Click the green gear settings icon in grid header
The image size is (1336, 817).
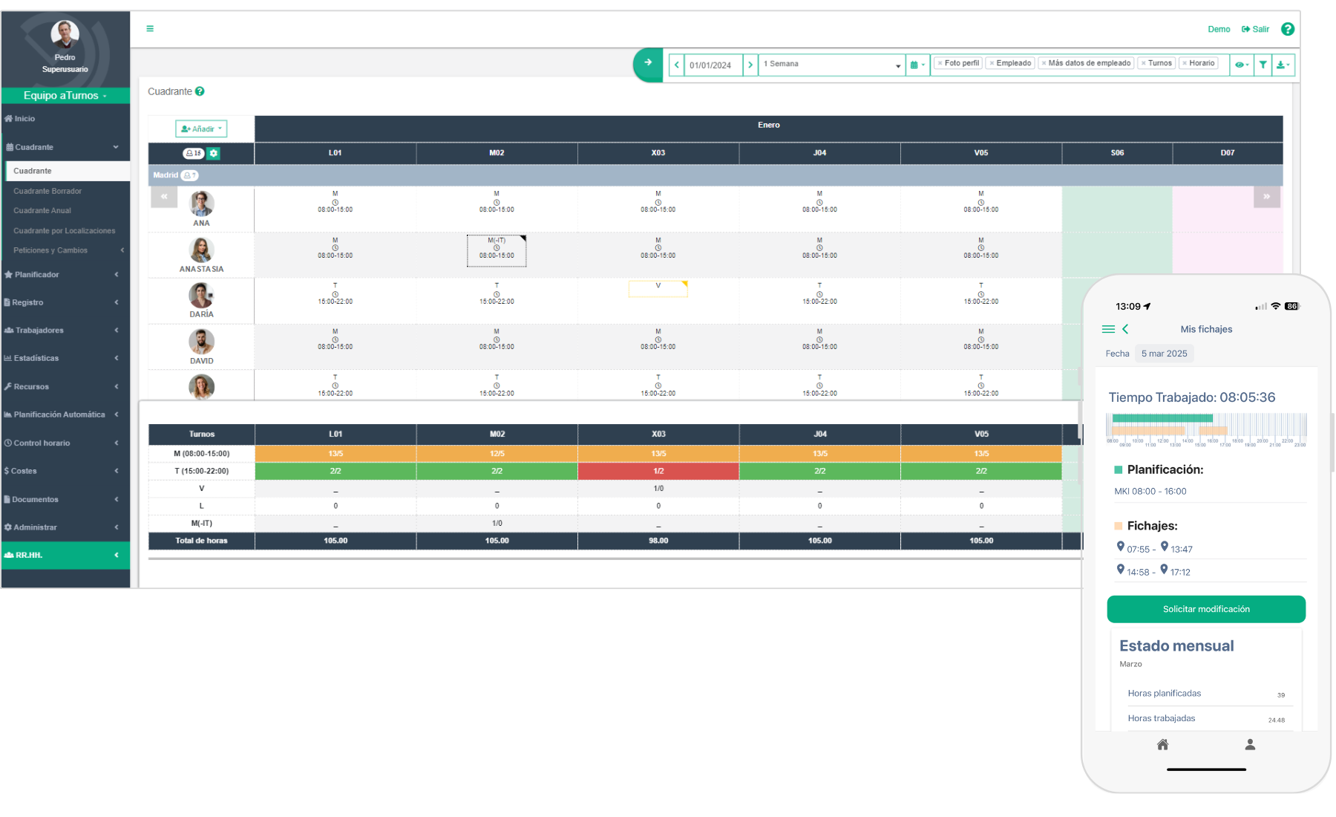point(214,154)
